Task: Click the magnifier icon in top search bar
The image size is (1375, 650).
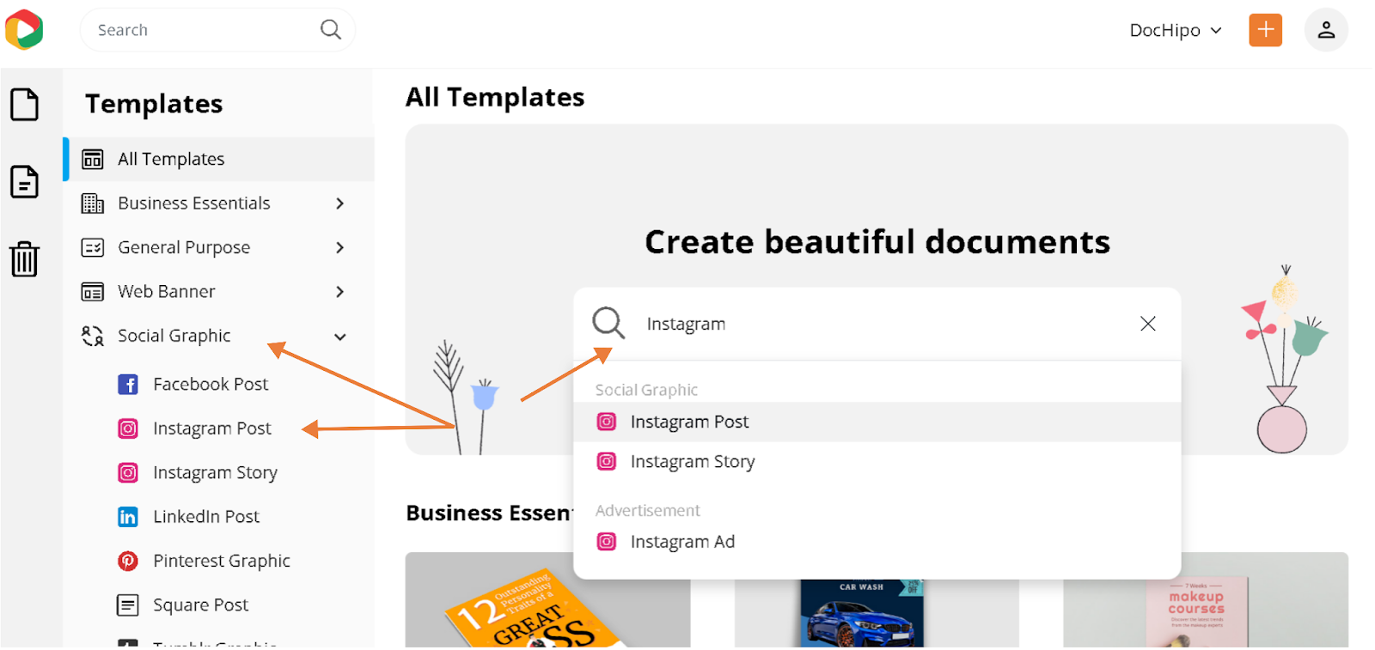Action: (331, 30)
